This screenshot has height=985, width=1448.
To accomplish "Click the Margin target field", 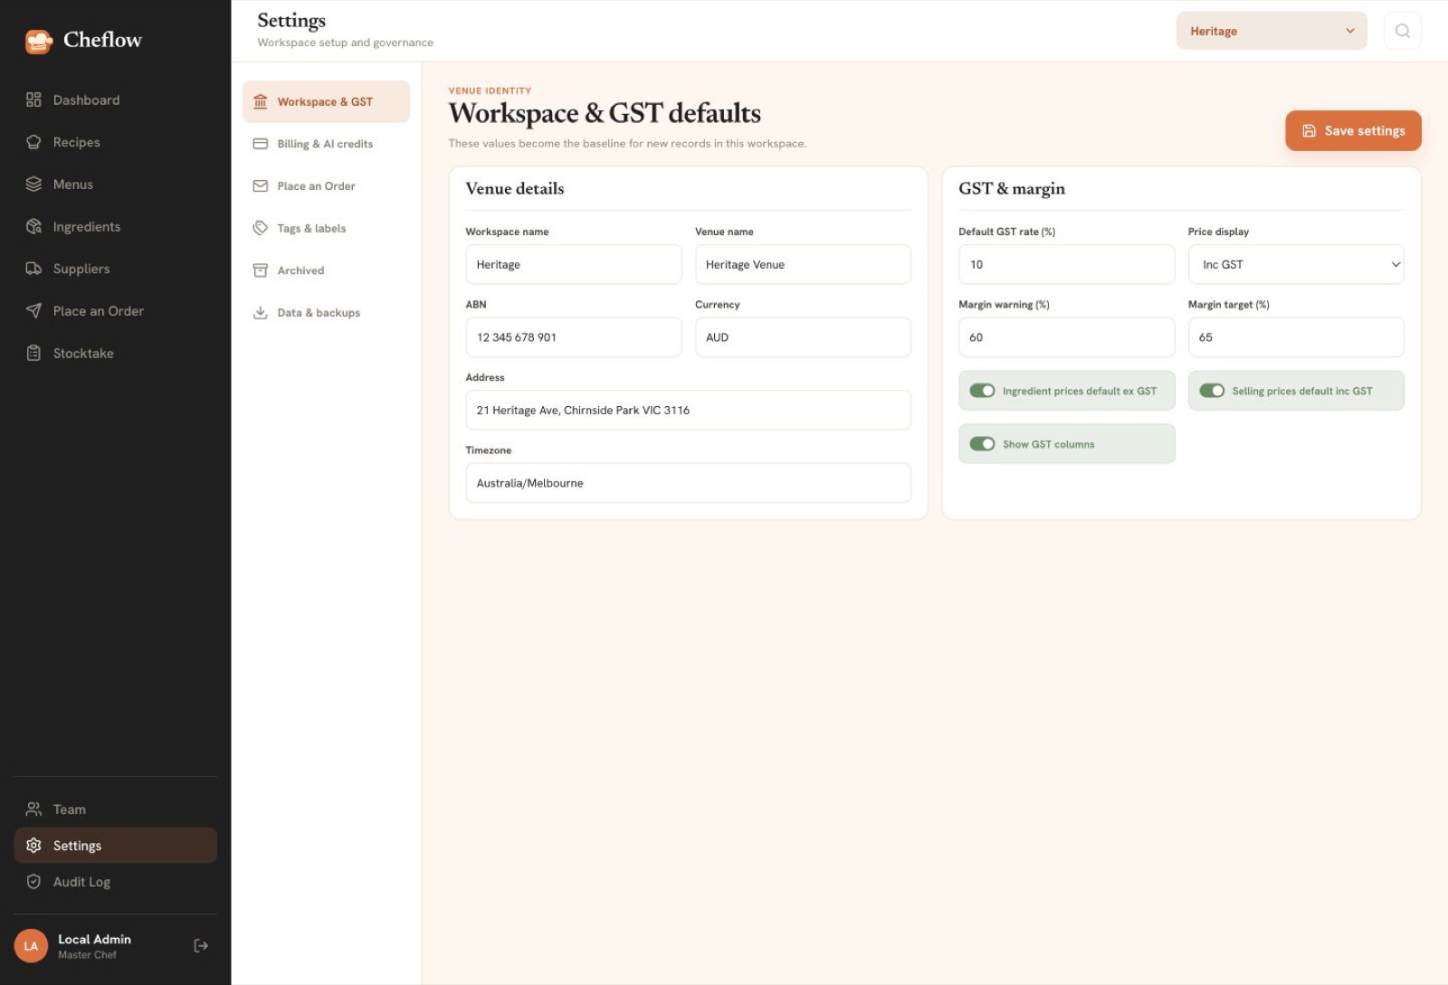I will pos(1296,337).
